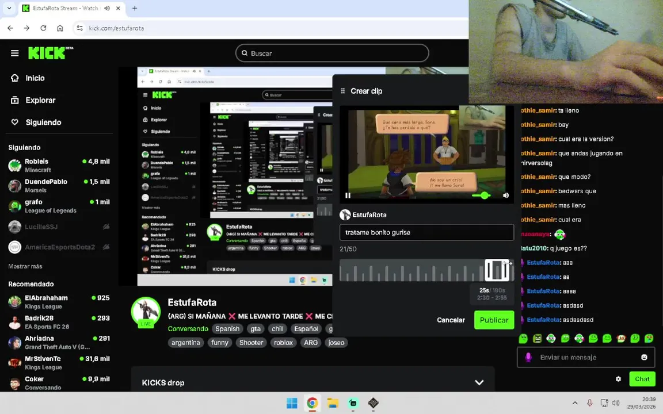The image size is (663, 414).
Task: Open ElAbrahaham recommended channel
Action: pos(59,302)
